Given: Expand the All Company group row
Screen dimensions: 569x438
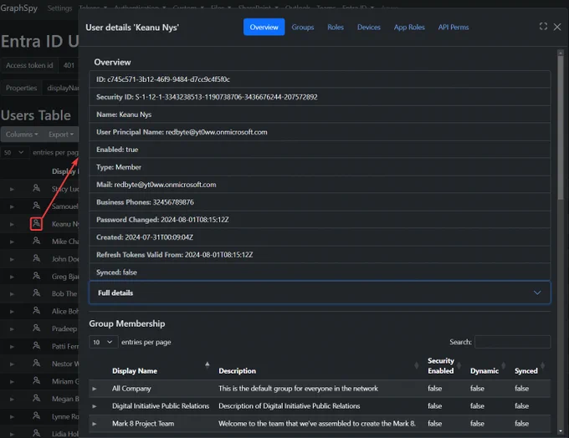Looking at the screenshot, I should pos(95,389).
